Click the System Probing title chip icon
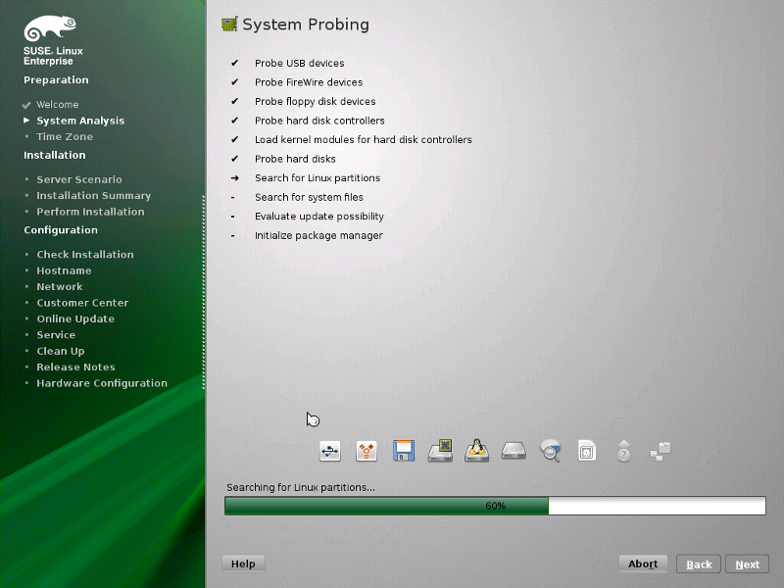Screen dimensions: 784x588 tap(229, 24)
